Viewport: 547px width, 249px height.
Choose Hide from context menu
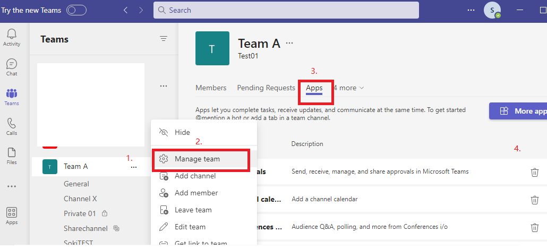(204, 133)
